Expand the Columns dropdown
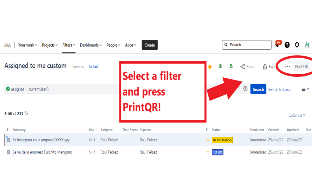312x195 pixels. pos(297,115)
